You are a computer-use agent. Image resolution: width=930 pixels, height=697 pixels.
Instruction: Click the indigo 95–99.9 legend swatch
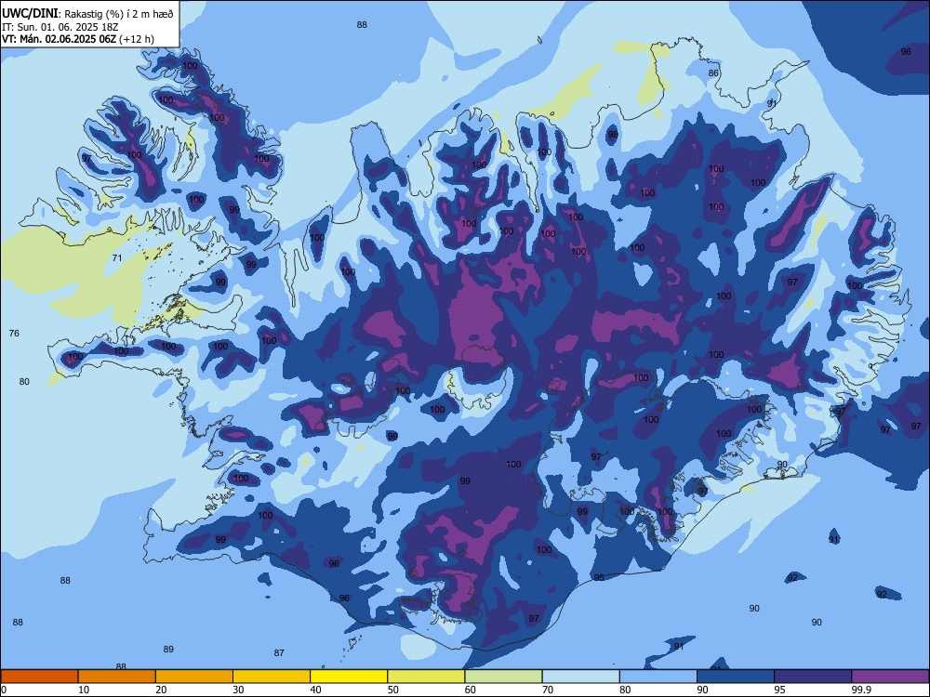pyautogui.click(x=813, y=677)
